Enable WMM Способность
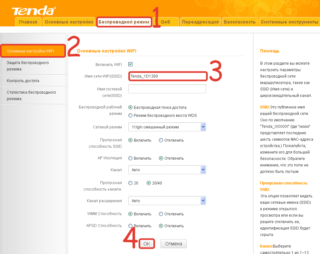 point(130,214)
